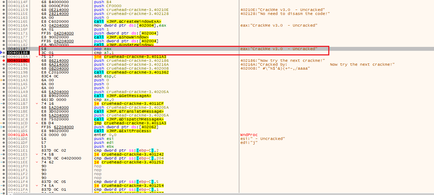Image resolution: width=434 pixels, height=195 pixels.
Task: Select the nop instruction at 004011F0
Action: point(98,166)
